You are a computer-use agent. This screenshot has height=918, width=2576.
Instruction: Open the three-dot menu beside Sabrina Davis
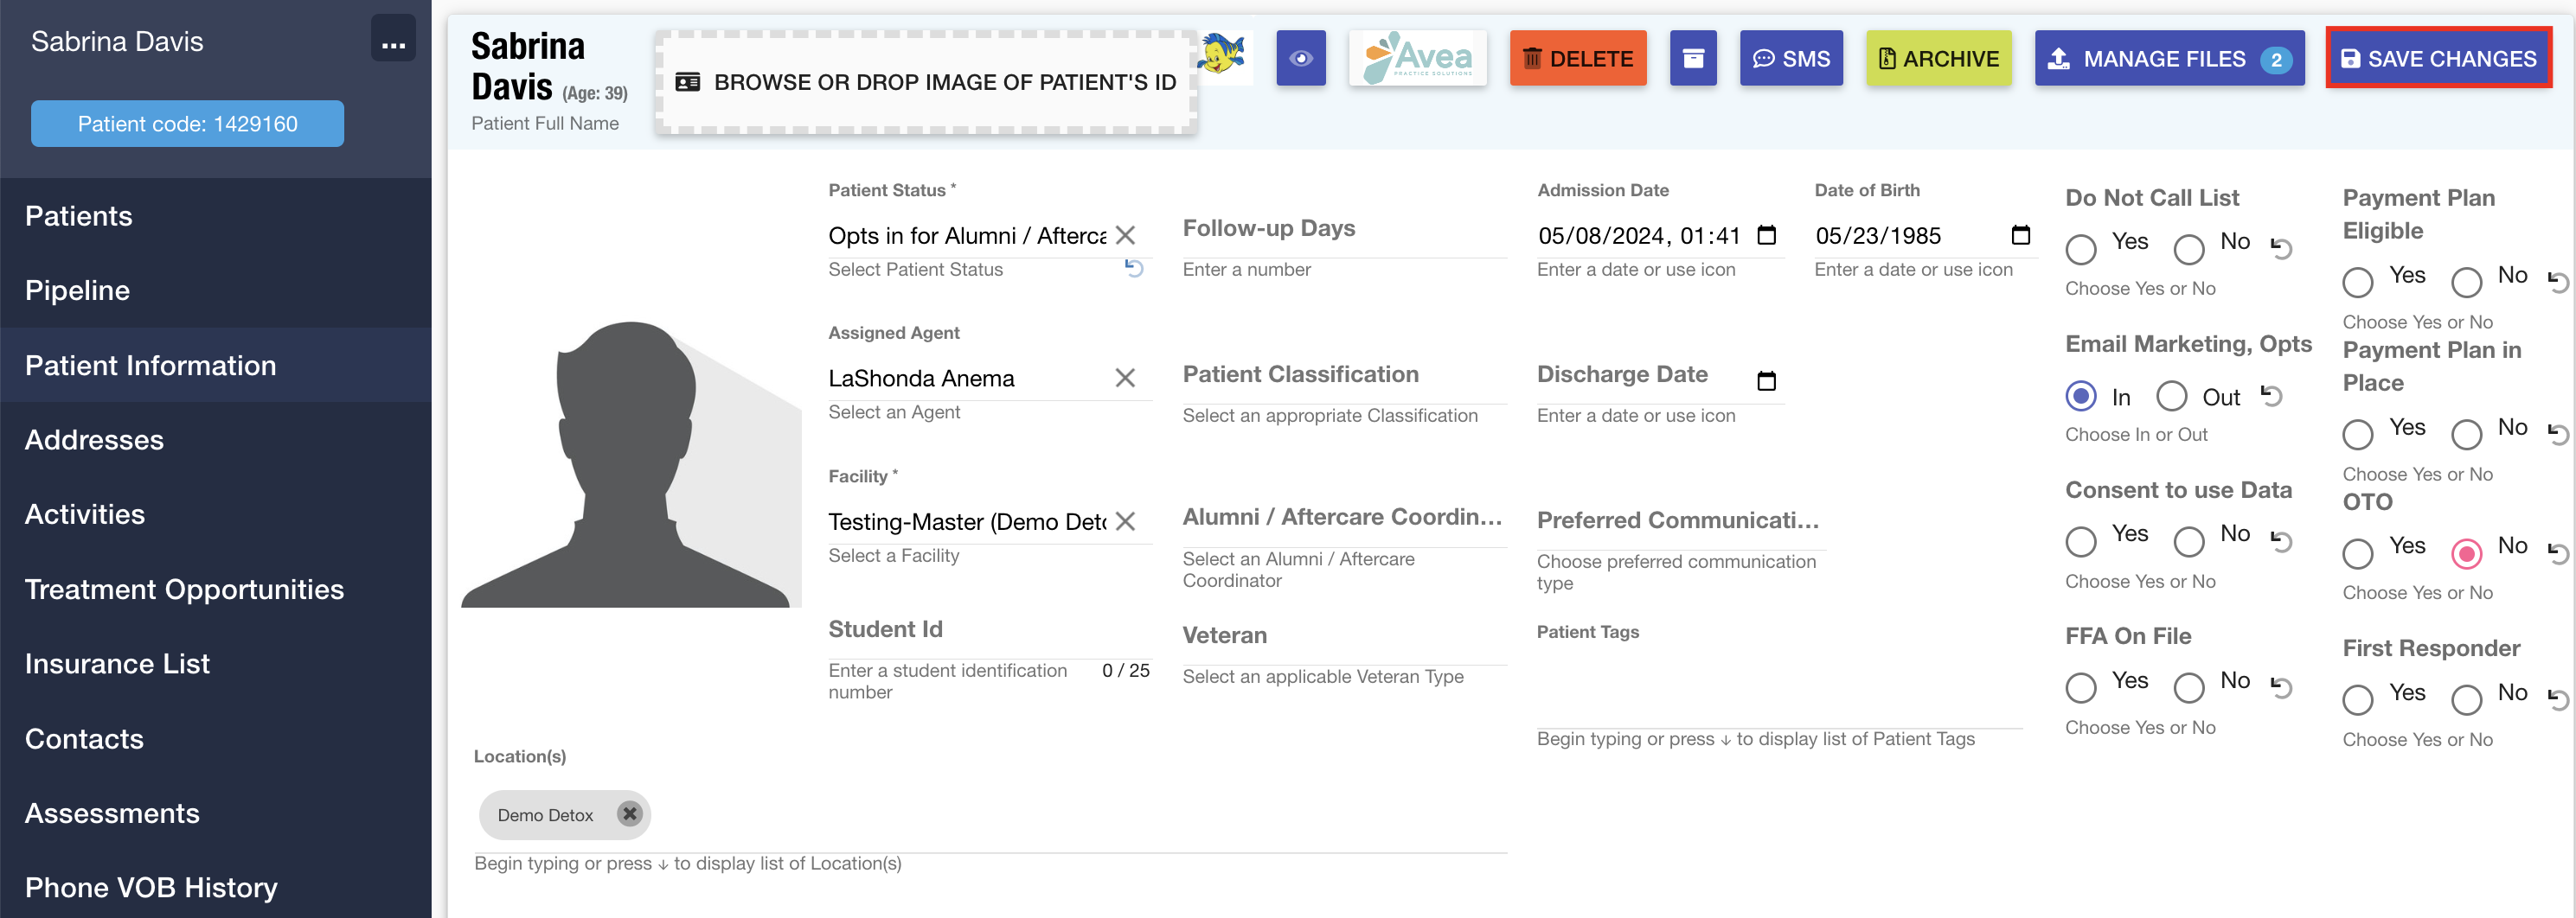coord(393,40)
